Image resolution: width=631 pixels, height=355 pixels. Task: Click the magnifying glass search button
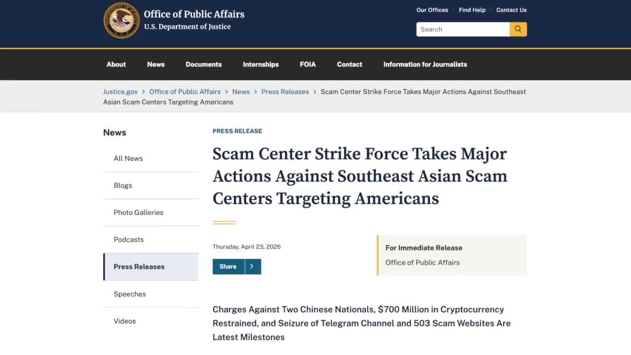click(518, 29)
